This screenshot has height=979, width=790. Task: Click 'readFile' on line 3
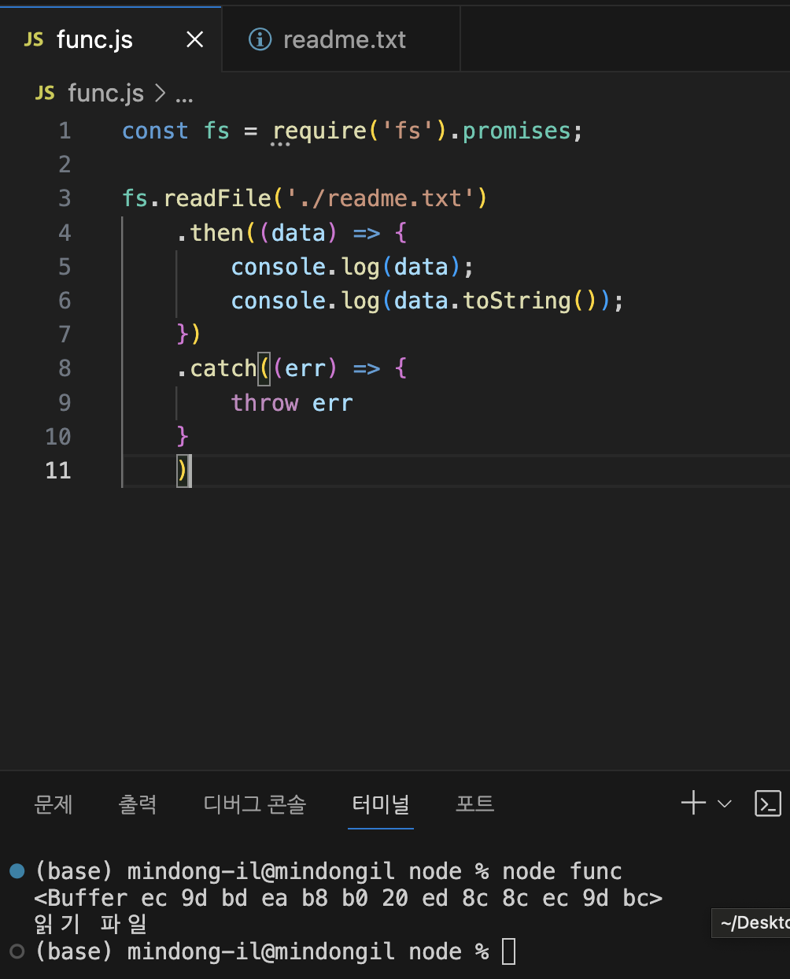(217, 198)
